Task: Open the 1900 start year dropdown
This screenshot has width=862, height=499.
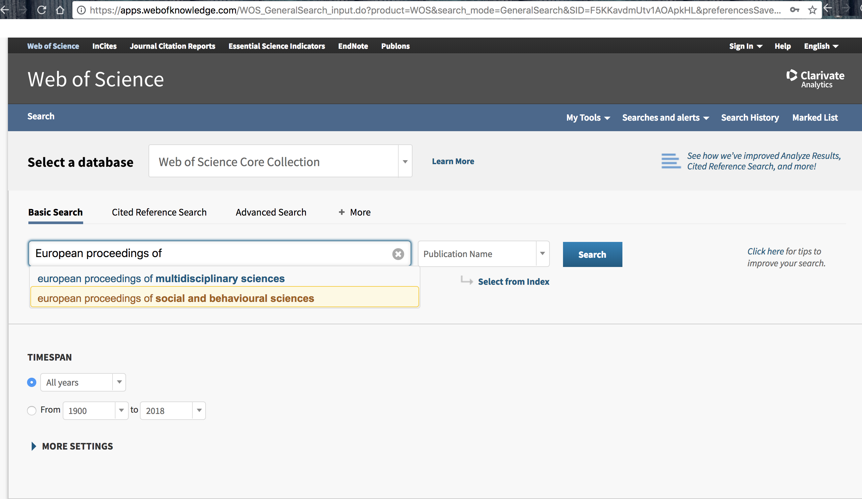Action: coord(121,410)
